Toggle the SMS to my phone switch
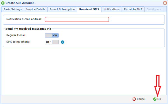The width and height of the screenshot is (168, 104). tap(52, 42)
